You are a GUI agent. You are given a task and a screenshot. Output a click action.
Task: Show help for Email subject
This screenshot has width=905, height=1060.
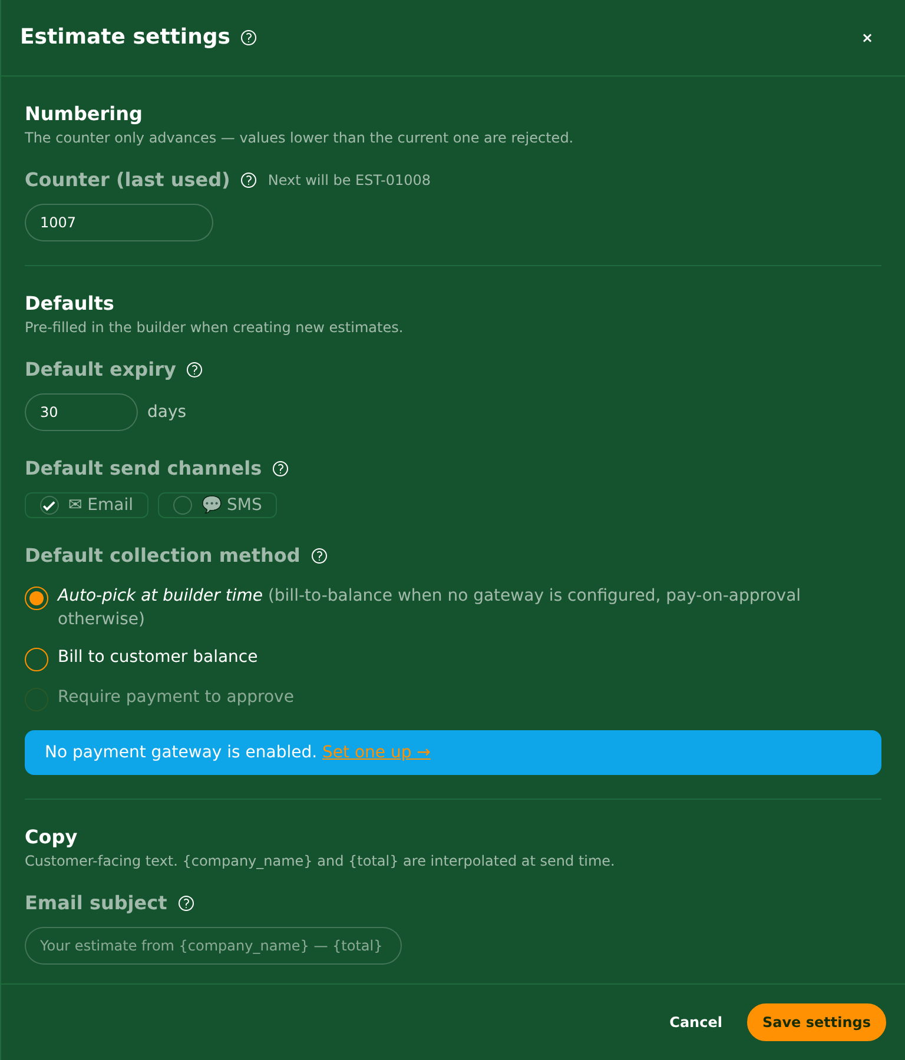[x=186, y=903]
